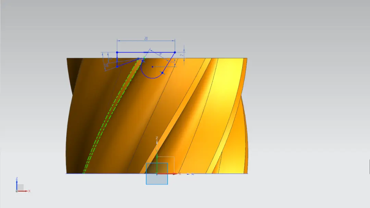Select the blue datum plane rectangle
370x208 pixels.
[157, 173]
